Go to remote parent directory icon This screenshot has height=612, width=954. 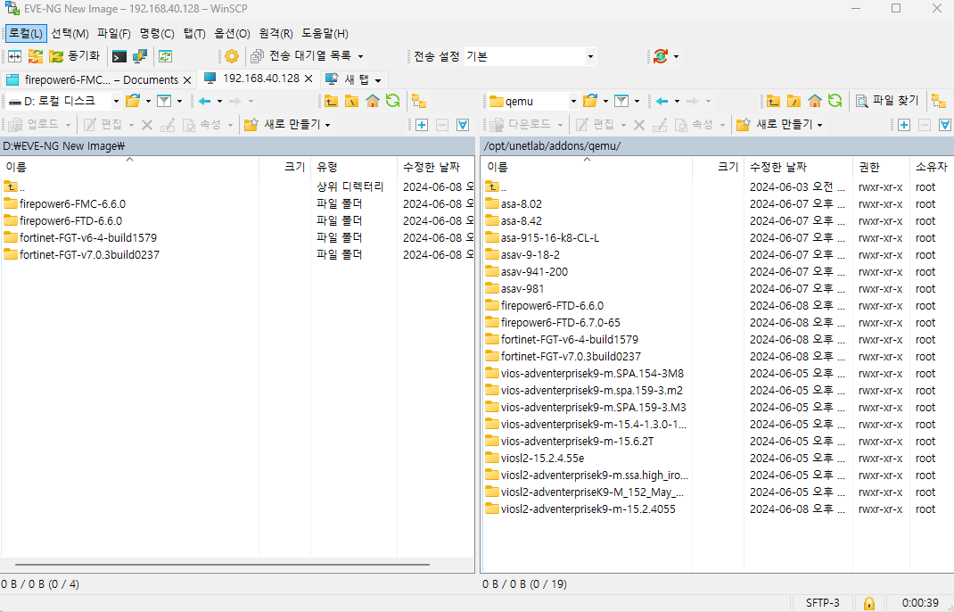tap(773, 101)
